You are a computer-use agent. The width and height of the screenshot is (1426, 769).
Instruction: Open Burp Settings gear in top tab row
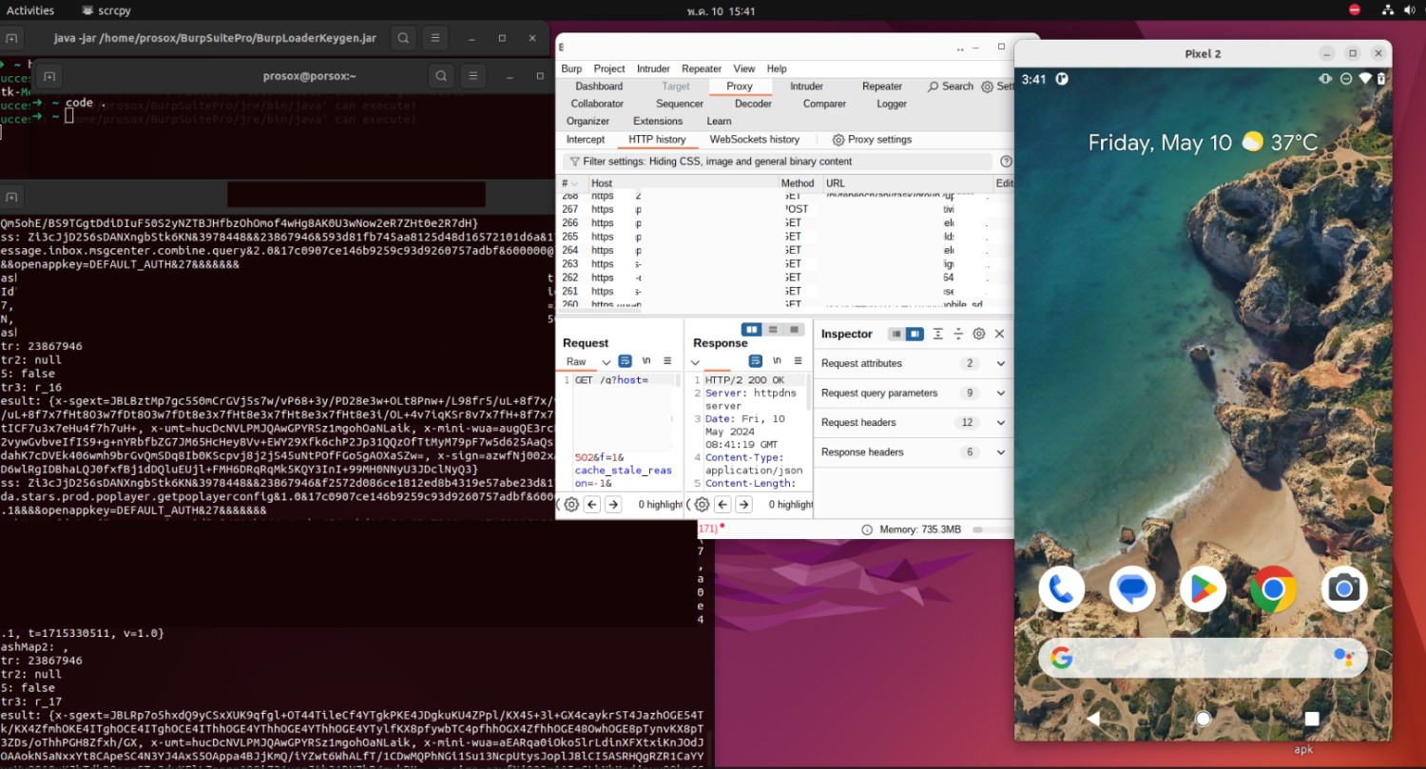987,87
